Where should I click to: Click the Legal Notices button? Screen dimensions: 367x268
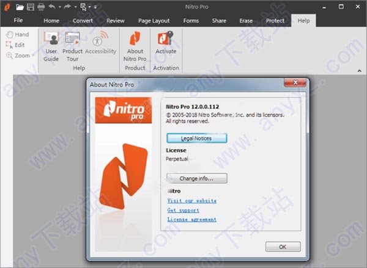(196, 138)
